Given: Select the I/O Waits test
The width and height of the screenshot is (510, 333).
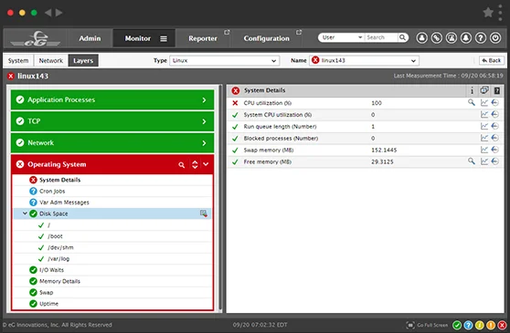Looking at the screenshot, I should pos(52,270).
